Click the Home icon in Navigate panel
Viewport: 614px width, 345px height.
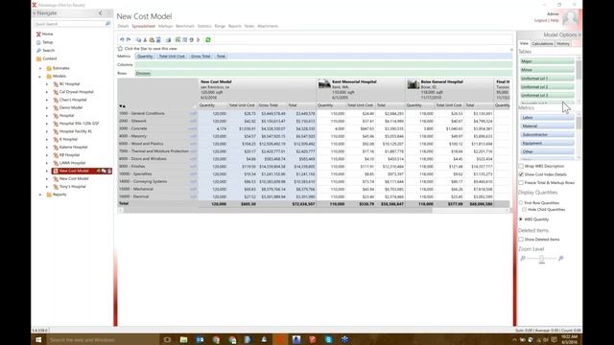[x=38, y=34]
